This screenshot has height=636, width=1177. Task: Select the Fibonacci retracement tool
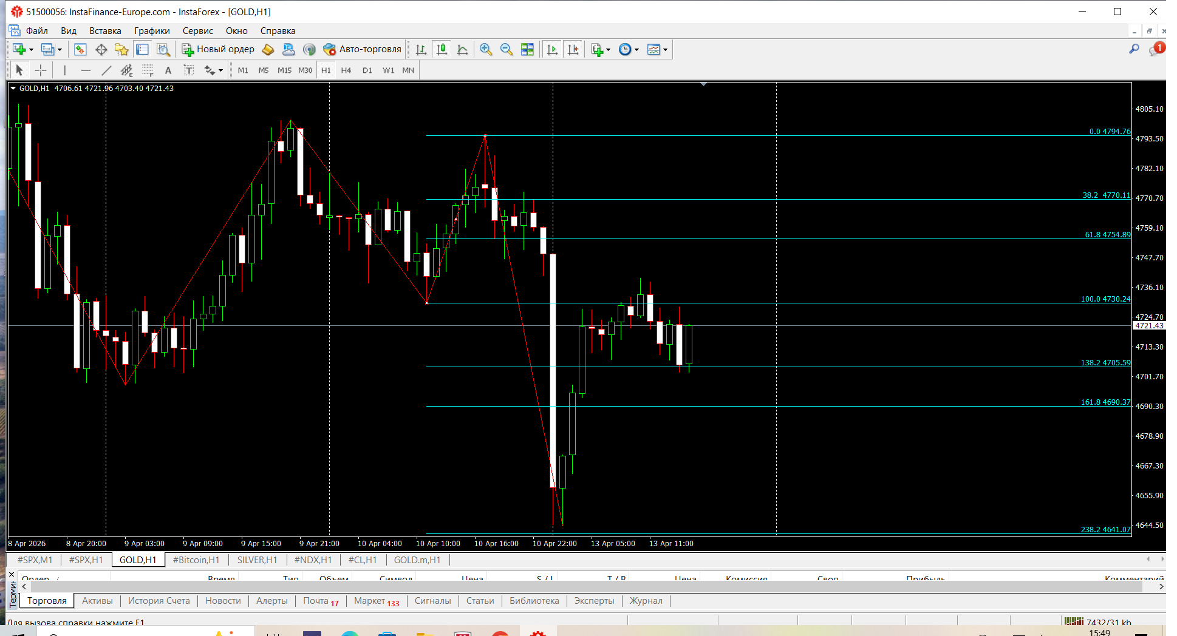tap(148, 70)
